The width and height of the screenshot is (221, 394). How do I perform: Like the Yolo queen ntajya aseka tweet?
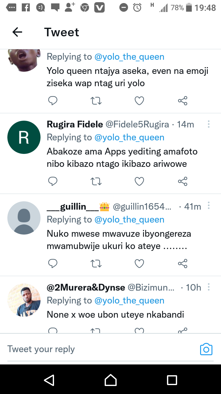(139, 101)
